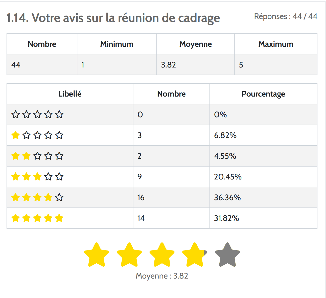Viewport: 326px width, 298px height.
Task: Click the second large yellow average star
Action: tap(129, 255)
